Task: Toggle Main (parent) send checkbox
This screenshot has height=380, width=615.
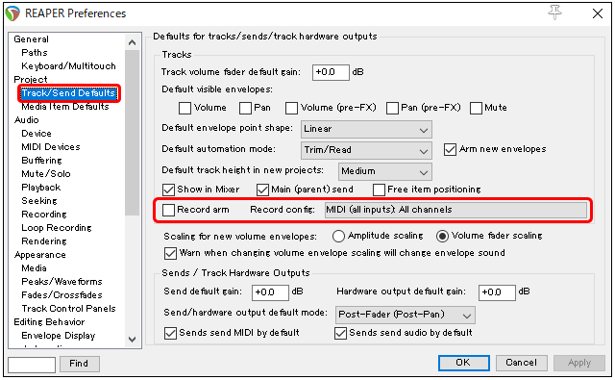Action: click(x=262, y=190)
